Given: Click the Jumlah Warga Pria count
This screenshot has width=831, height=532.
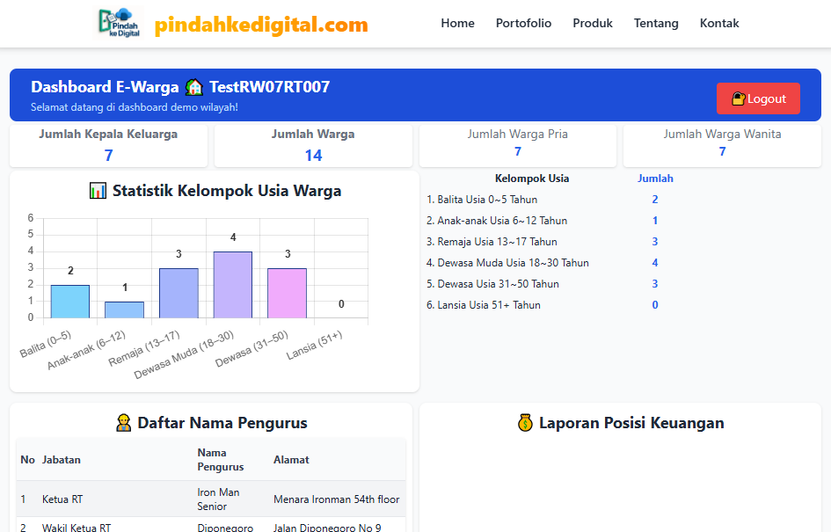Looking at the screenshot, I should [x=517, y=151].
